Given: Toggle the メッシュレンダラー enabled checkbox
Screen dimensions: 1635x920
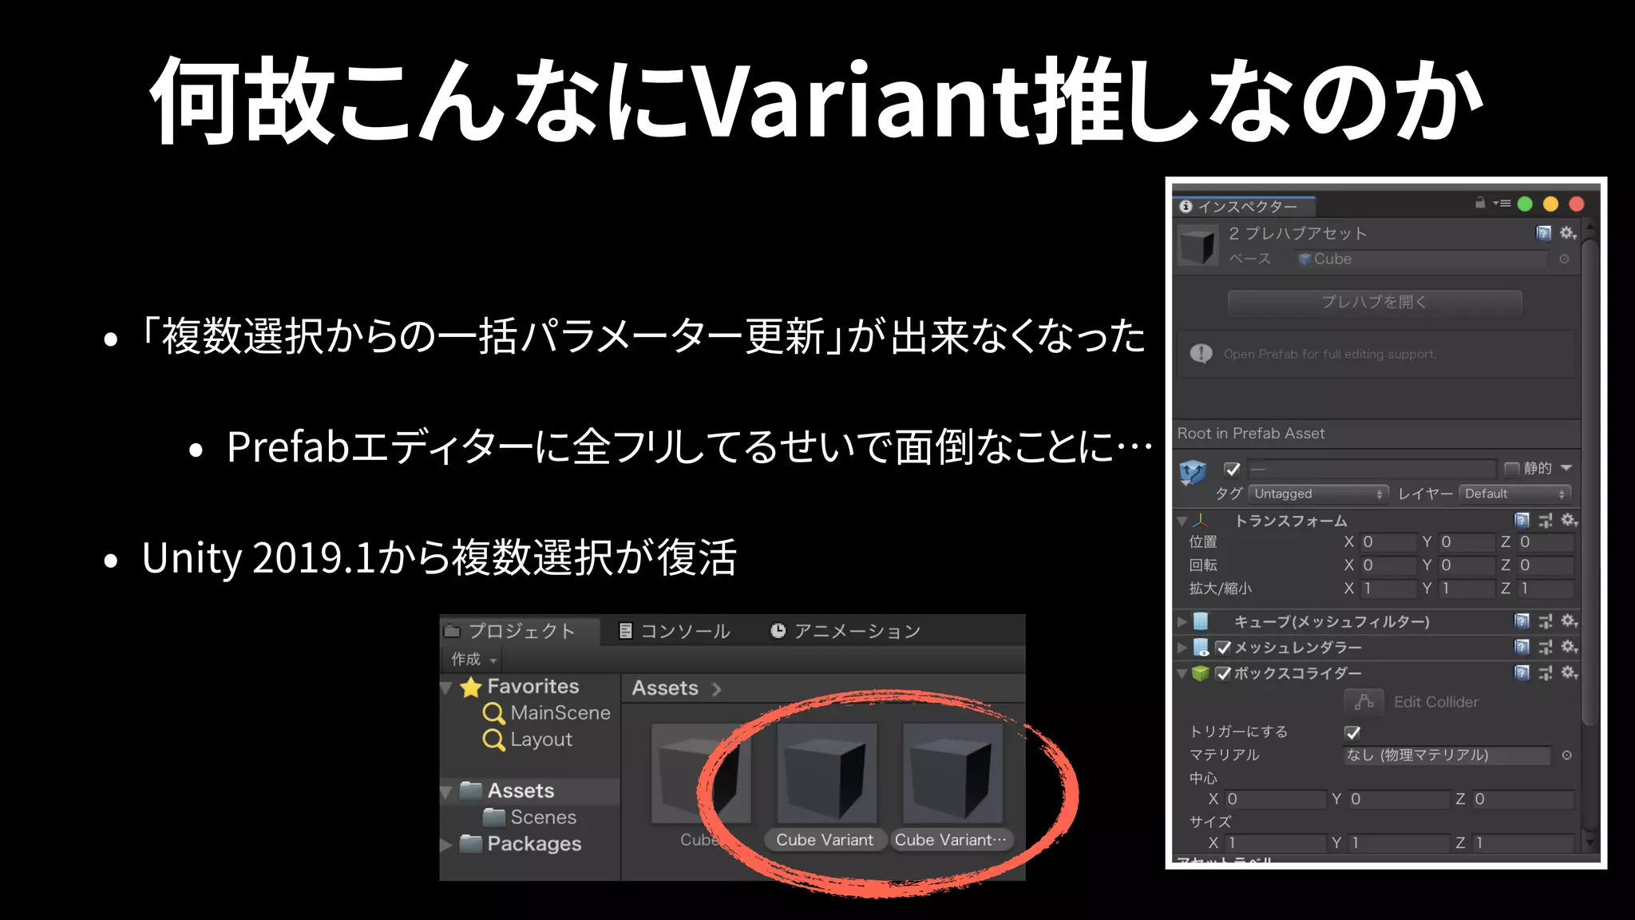Looking at the screenshot, I should tap(1223, 648).
